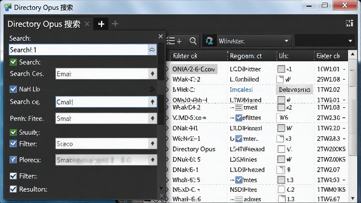Toggle the Filter checkbox above Resultors
The image size is (361, 203).
[13, 176]
